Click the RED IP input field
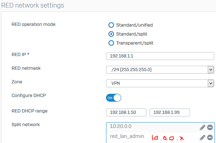216x143 pixels. (x=160, y=56)
